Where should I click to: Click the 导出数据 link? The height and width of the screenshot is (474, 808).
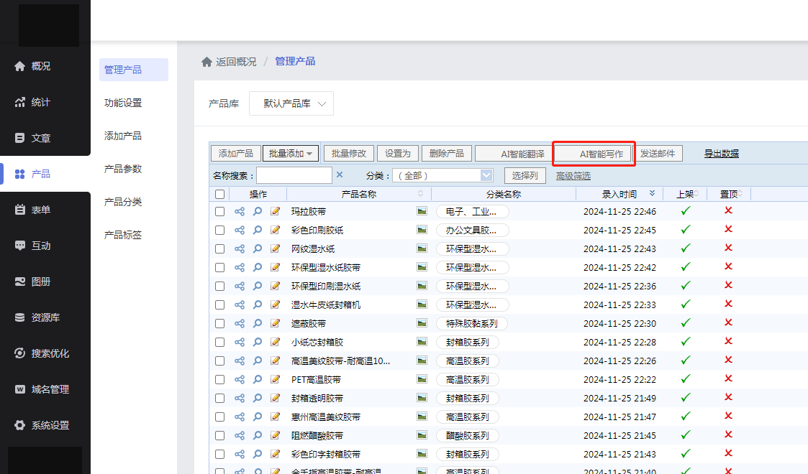coord(721,154)
